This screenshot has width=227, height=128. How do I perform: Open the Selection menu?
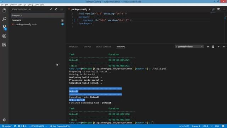point(13,5)
